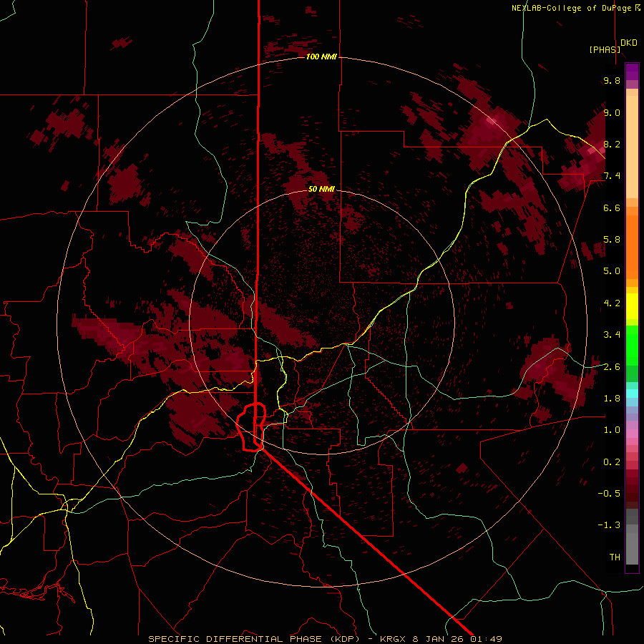Click the 1.0 value on color scale
Viewport: 644px width, 644px height.
(x=612, y=430)
